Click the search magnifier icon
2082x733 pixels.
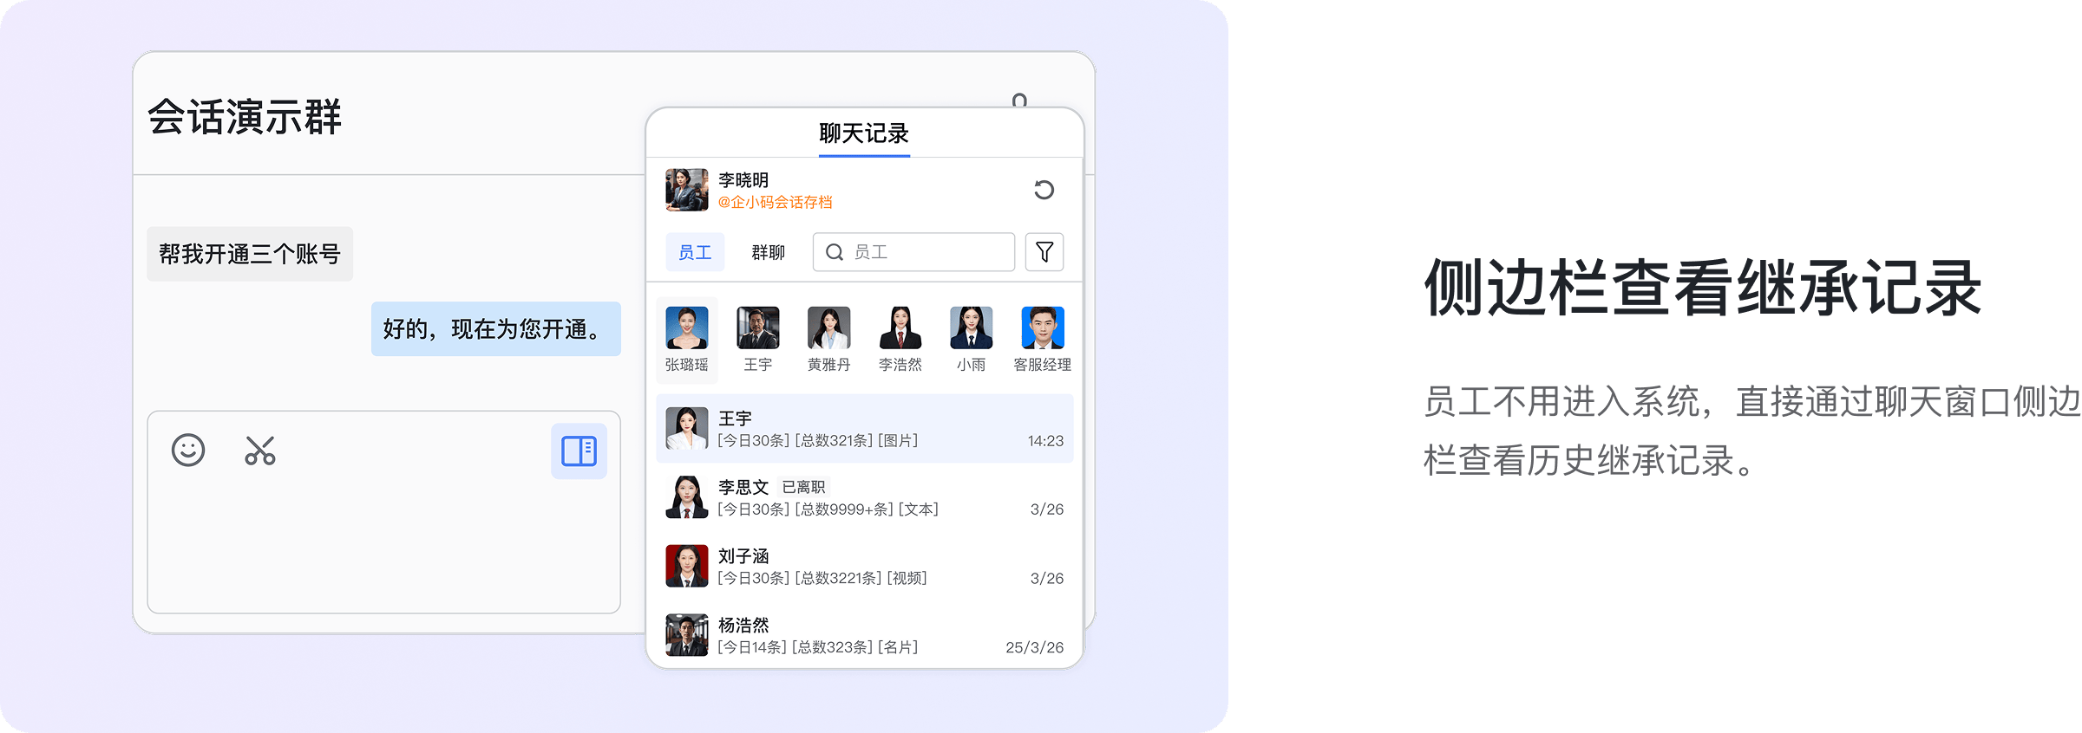[835, 252]
